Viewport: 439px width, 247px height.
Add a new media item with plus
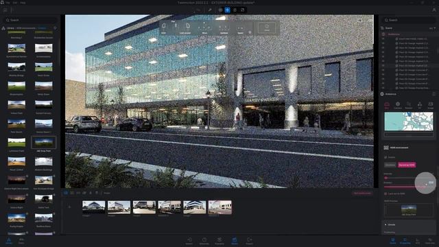(69, 207)
